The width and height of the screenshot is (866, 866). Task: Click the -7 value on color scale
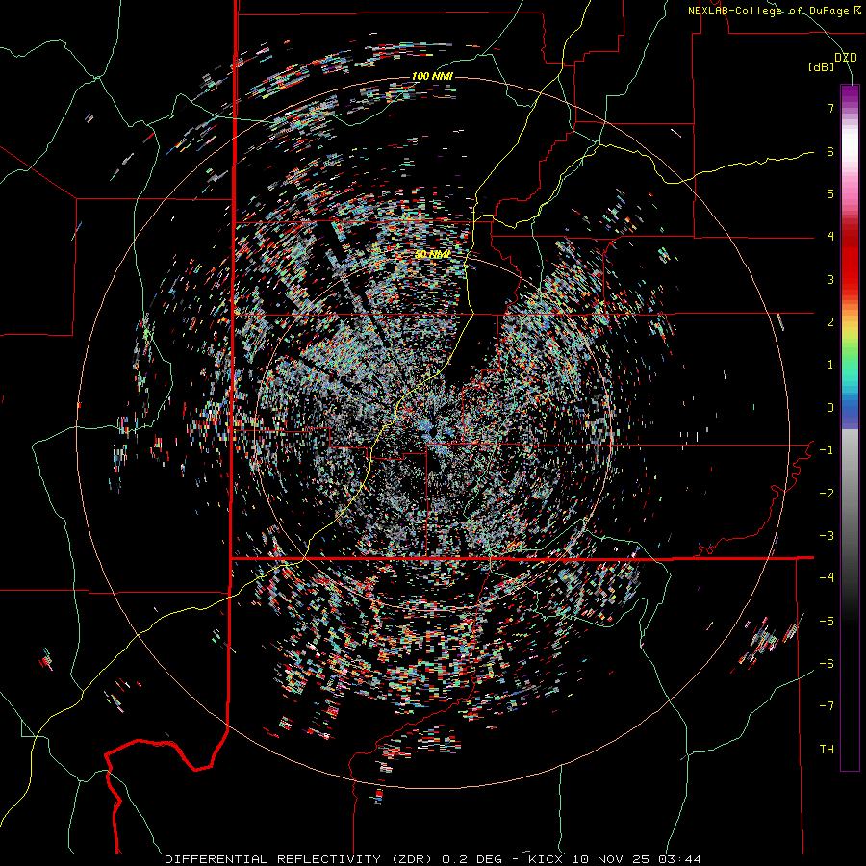coord(827,706)
